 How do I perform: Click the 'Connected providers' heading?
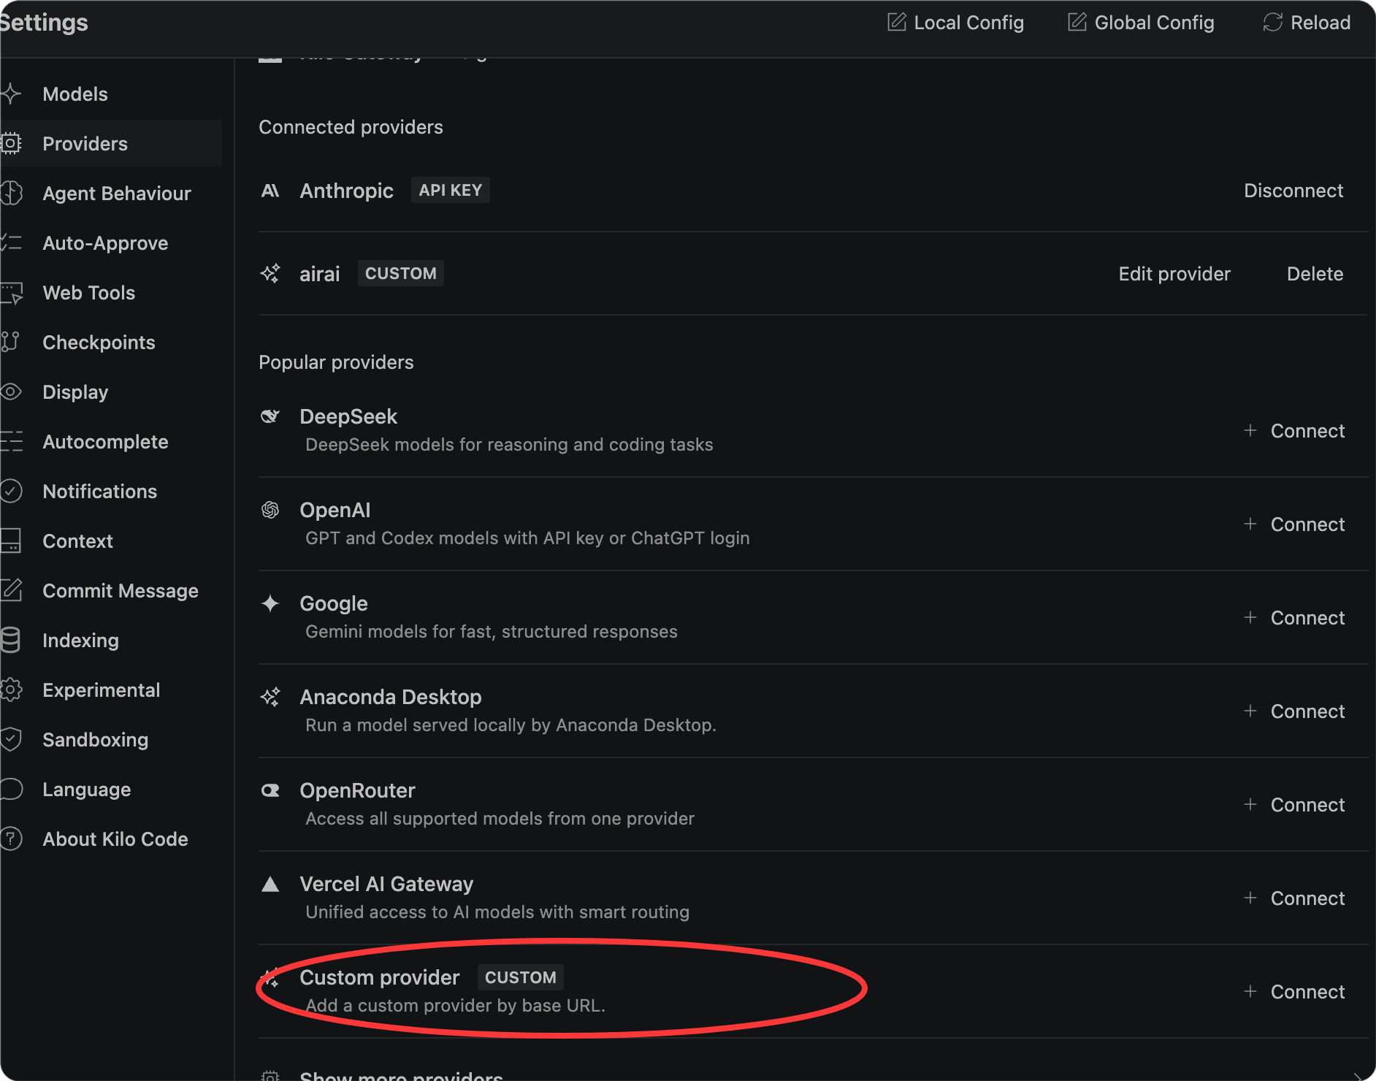click(x=351, y=127)
